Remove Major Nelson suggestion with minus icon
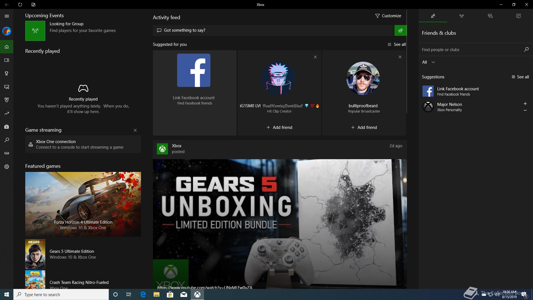The height and width of the screenshot is (300, 533). [x=525, y=110]
